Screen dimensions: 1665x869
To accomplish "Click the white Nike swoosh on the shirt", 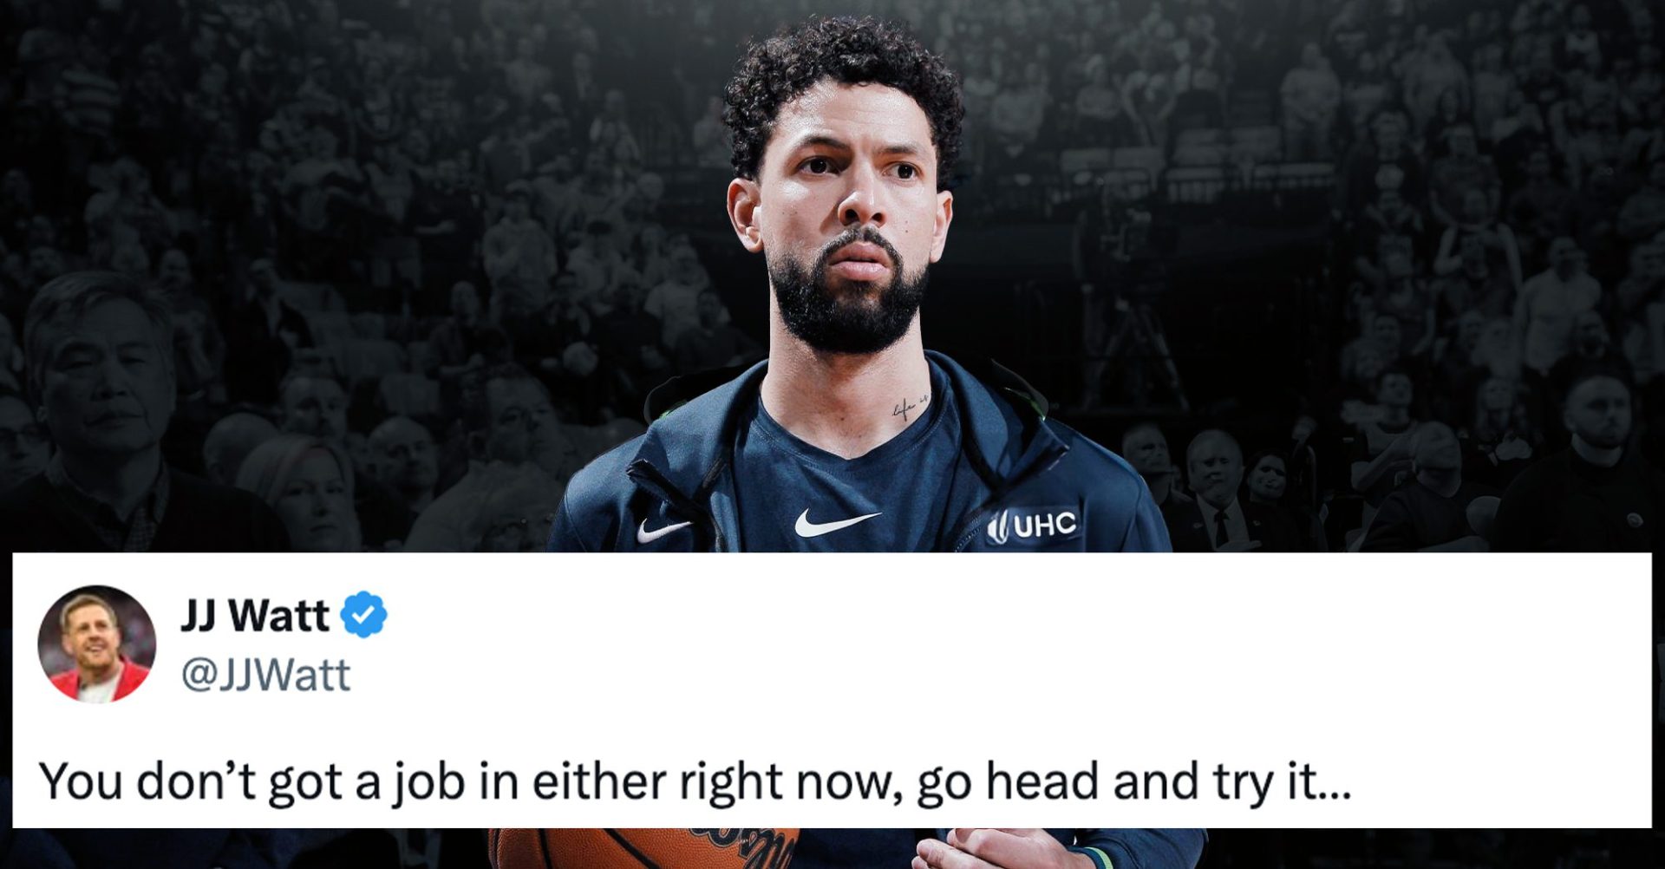I will [837, 522].
